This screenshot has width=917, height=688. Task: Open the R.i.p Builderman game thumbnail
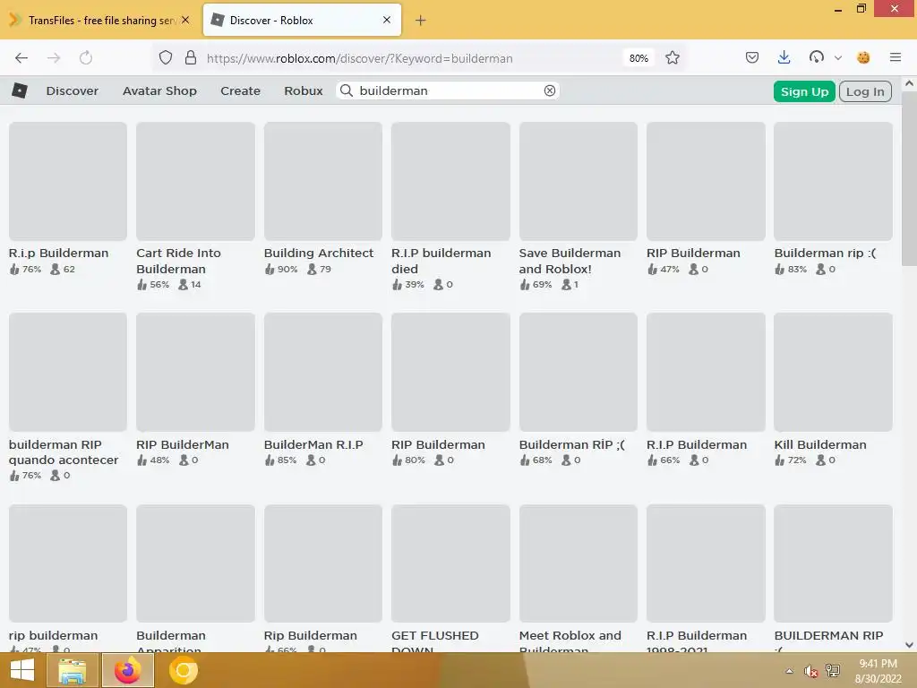point(68,181)
